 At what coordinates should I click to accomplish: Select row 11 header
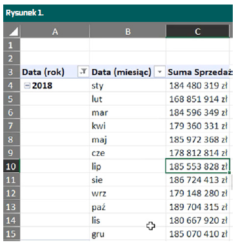coord(12,180)
